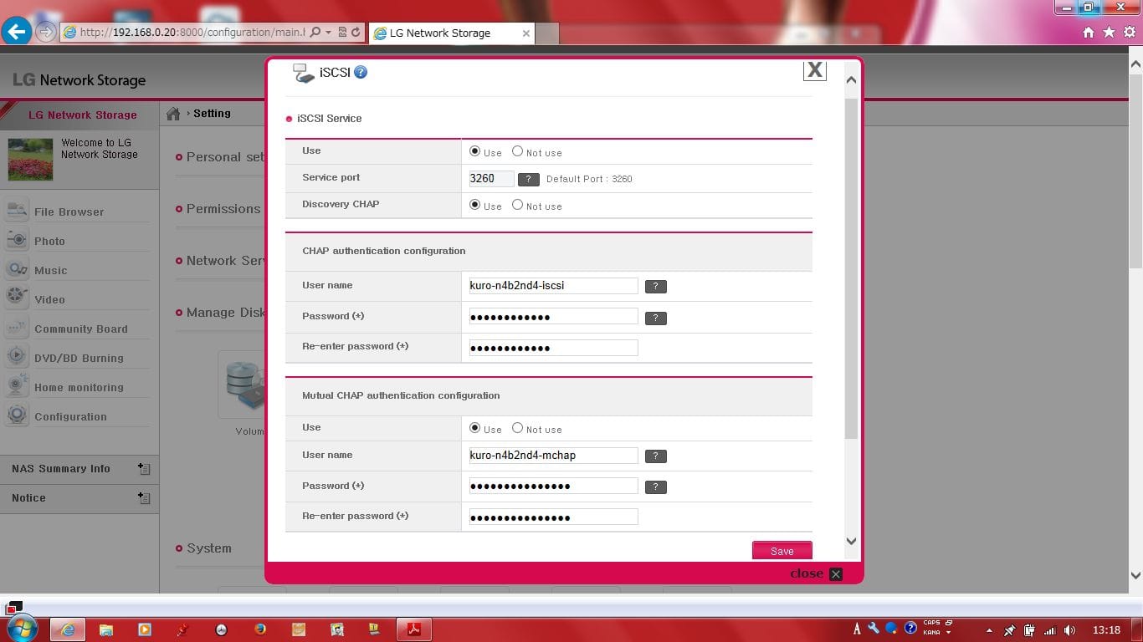The image size is (1143, 642).
Task: Open the Home monitoring icon
Action: coord(17,386)
